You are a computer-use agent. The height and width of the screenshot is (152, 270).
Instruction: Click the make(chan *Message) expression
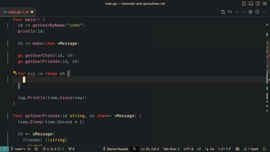[x=56, y=43]
